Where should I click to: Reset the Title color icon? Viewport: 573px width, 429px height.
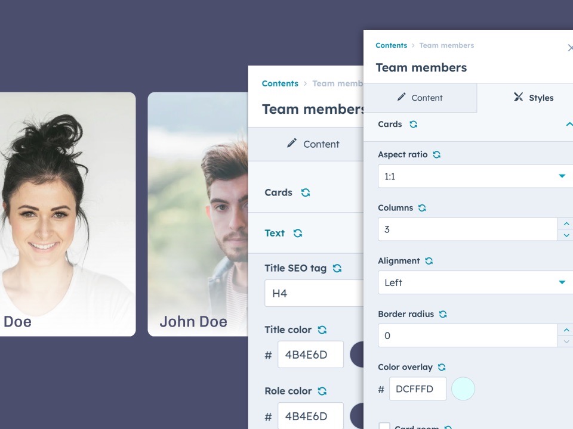tap(322, 330)
